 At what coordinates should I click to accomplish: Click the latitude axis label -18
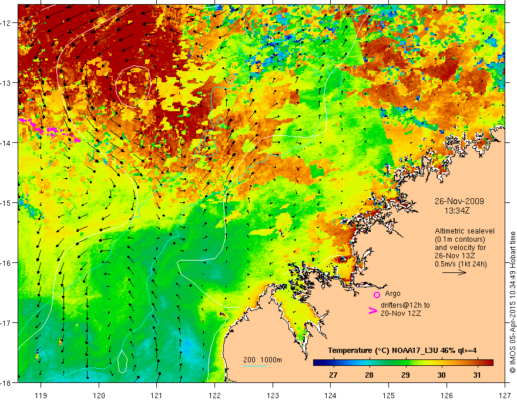[x=6, y=382]
